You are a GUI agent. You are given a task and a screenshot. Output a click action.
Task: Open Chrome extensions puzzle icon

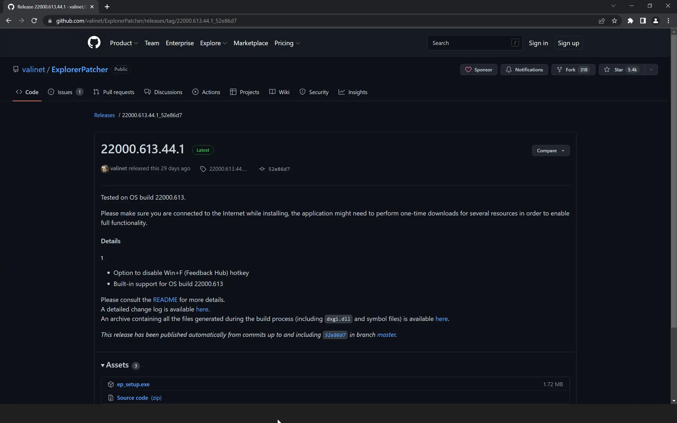coord(630,21)
